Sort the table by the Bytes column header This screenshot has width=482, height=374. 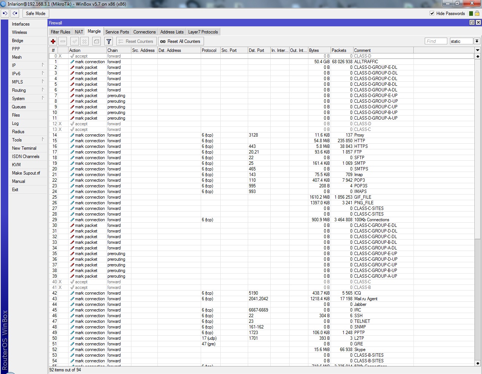click(x=319, y=50)
